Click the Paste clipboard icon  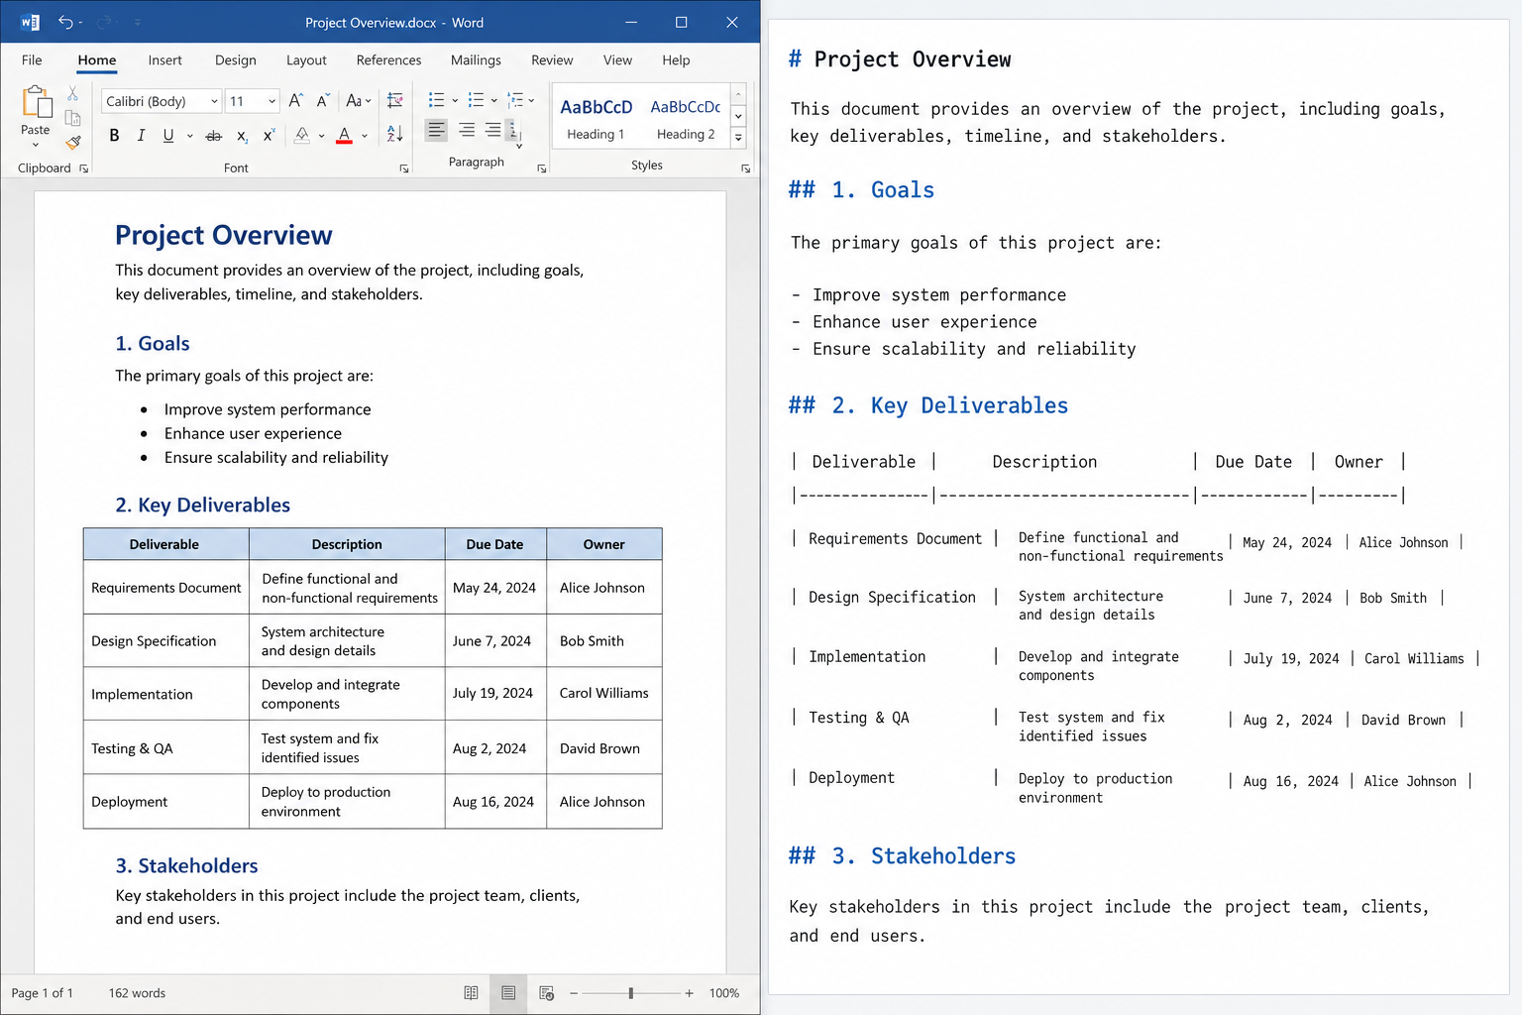(36, 101)
